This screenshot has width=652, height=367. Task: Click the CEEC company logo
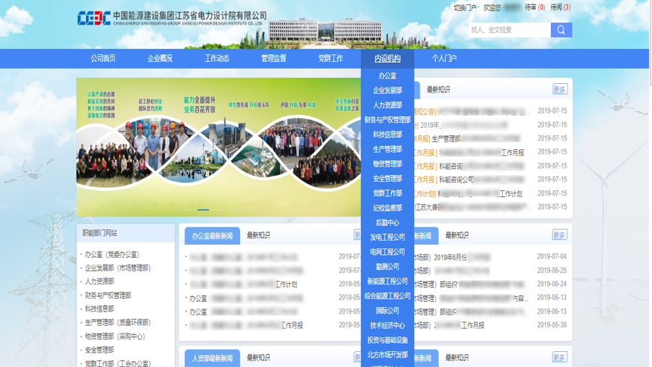[94, 19]
